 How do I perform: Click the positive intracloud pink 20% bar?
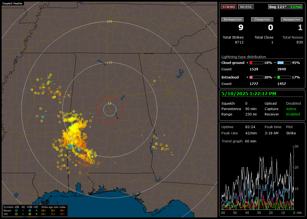point(256,77)
